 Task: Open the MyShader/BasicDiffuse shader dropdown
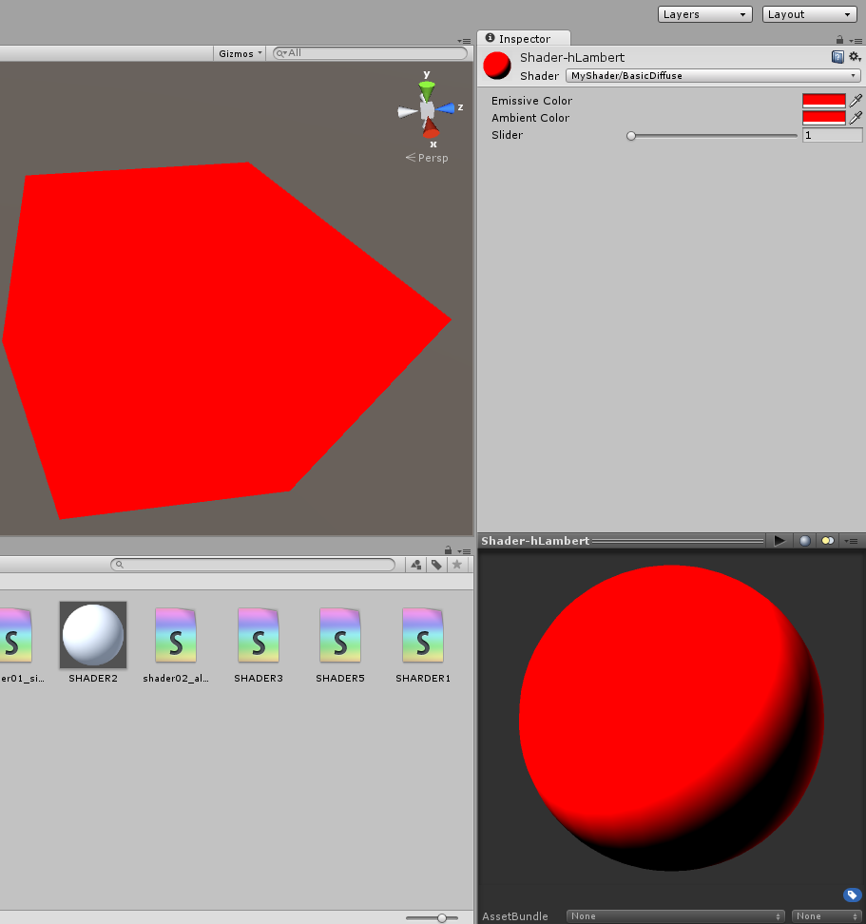point(713,75)
